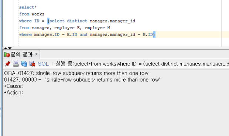
Task: Click the pin icon in query result toolbar
Action: (x=7, y=64)
